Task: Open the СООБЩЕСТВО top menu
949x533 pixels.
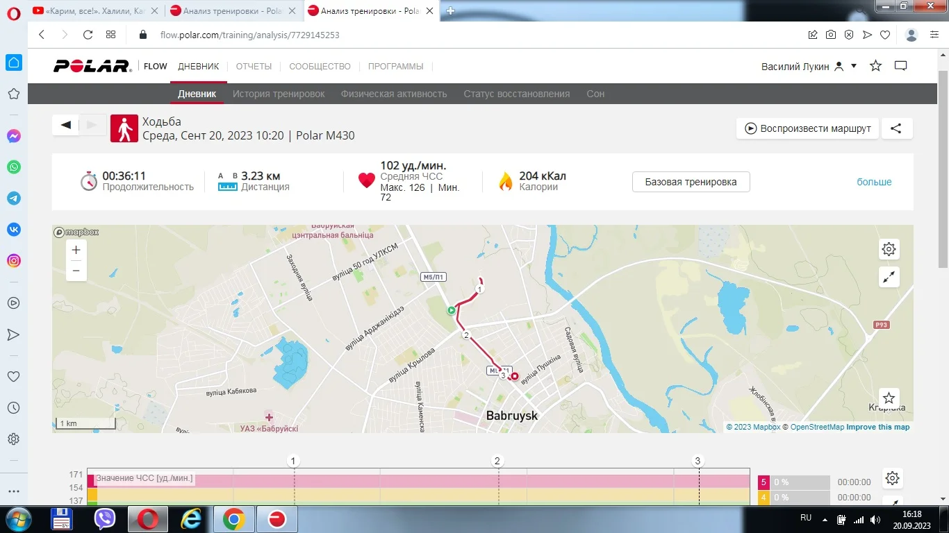Action: (320, 66)
